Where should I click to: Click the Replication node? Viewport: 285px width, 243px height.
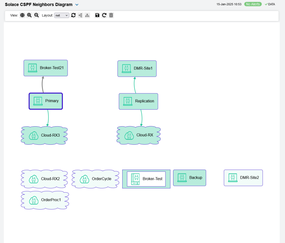tap(138, 101)
